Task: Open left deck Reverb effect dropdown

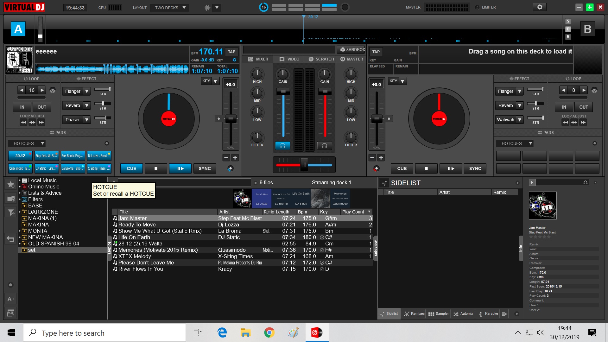Action: pyautogui.click(x=86, y=105)
